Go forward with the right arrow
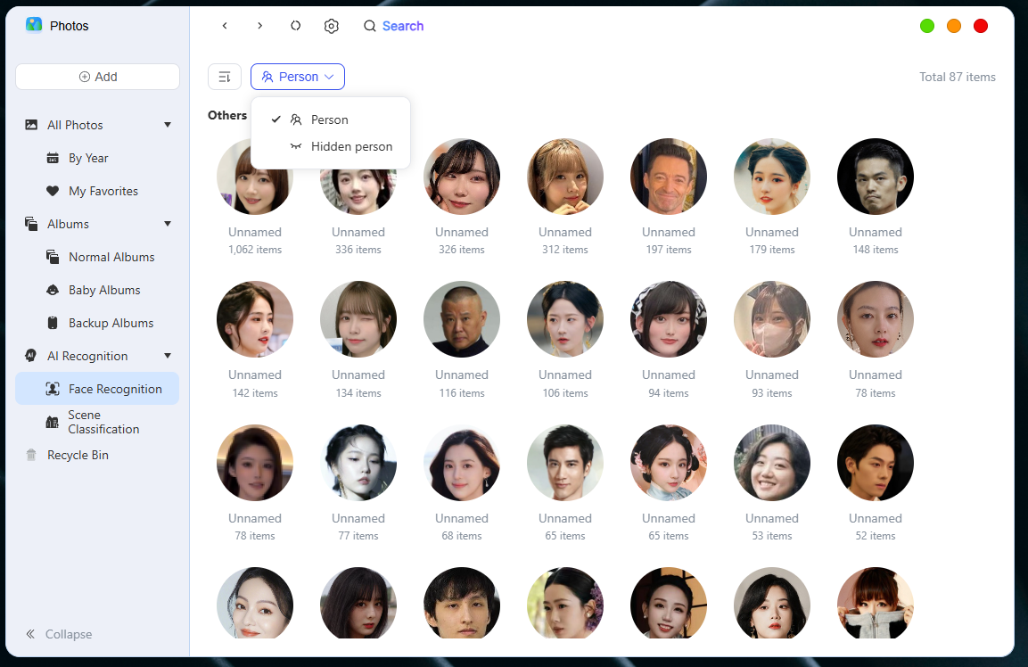 pos(260,26)
